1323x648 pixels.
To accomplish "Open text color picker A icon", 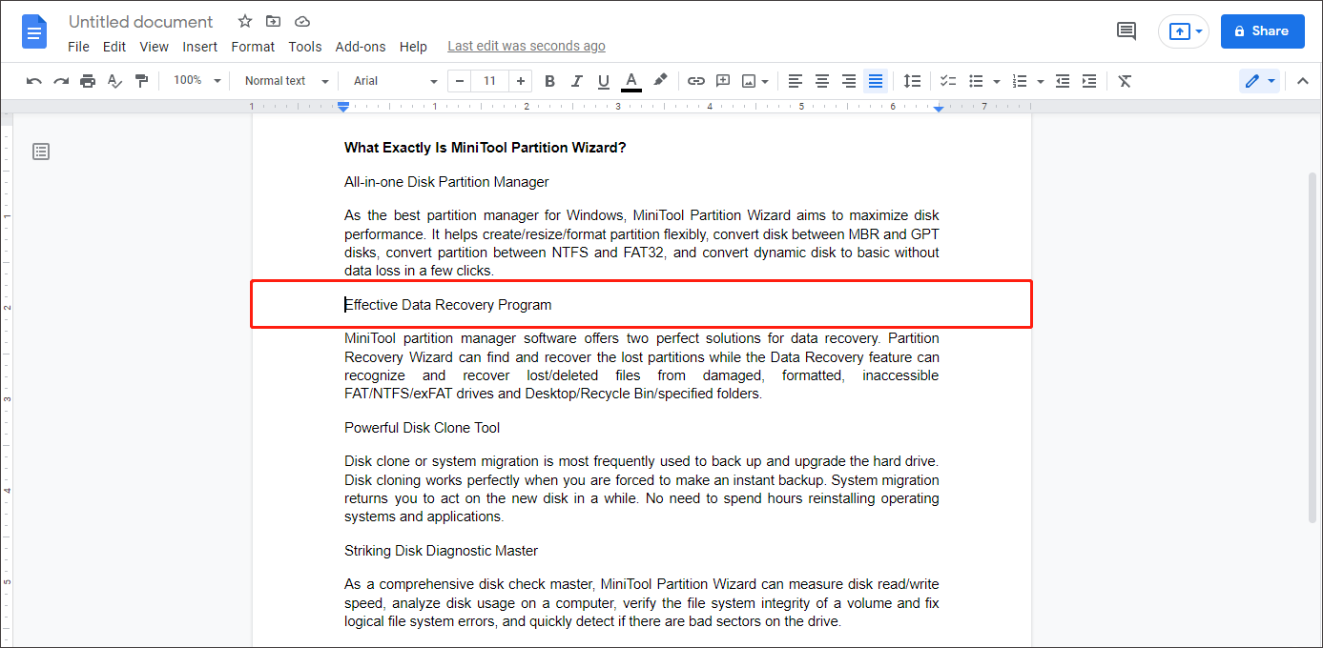I will 630,81.
